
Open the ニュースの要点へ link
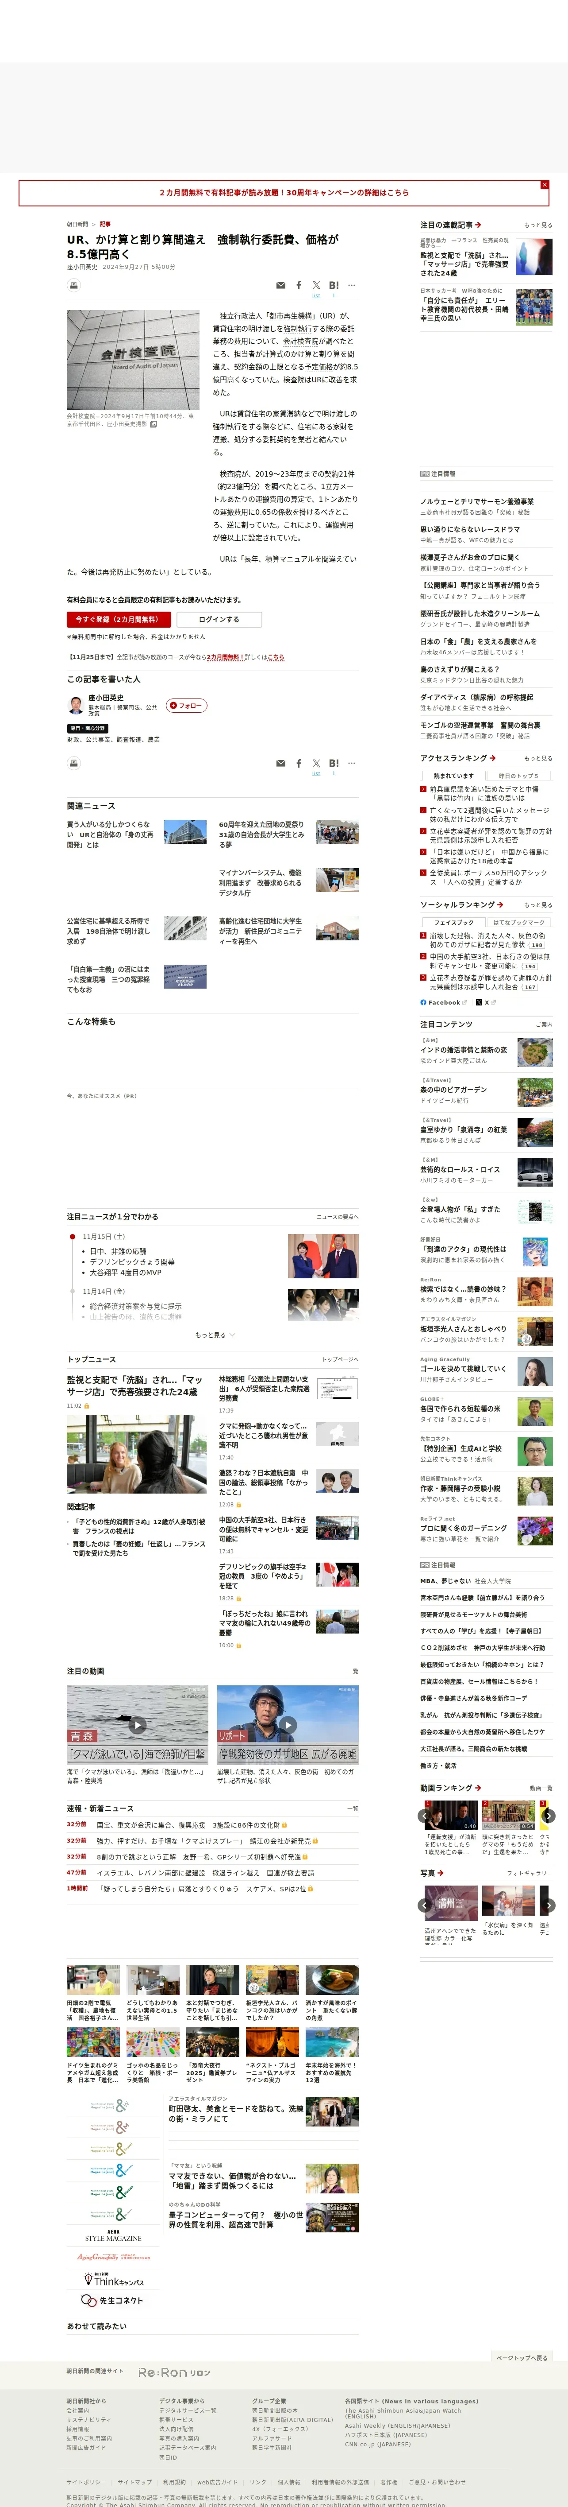337,1217
